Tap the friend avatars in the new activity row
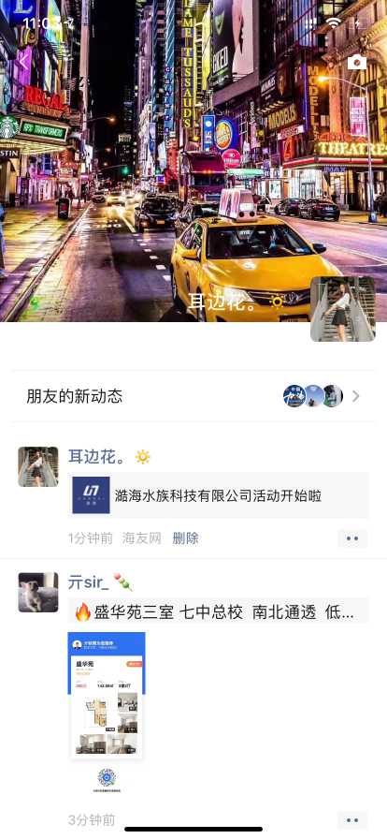 313,396
